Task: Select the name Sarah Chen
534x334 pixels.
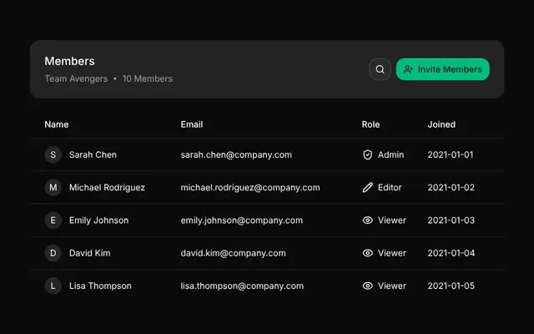Action: tap(93, 154)
